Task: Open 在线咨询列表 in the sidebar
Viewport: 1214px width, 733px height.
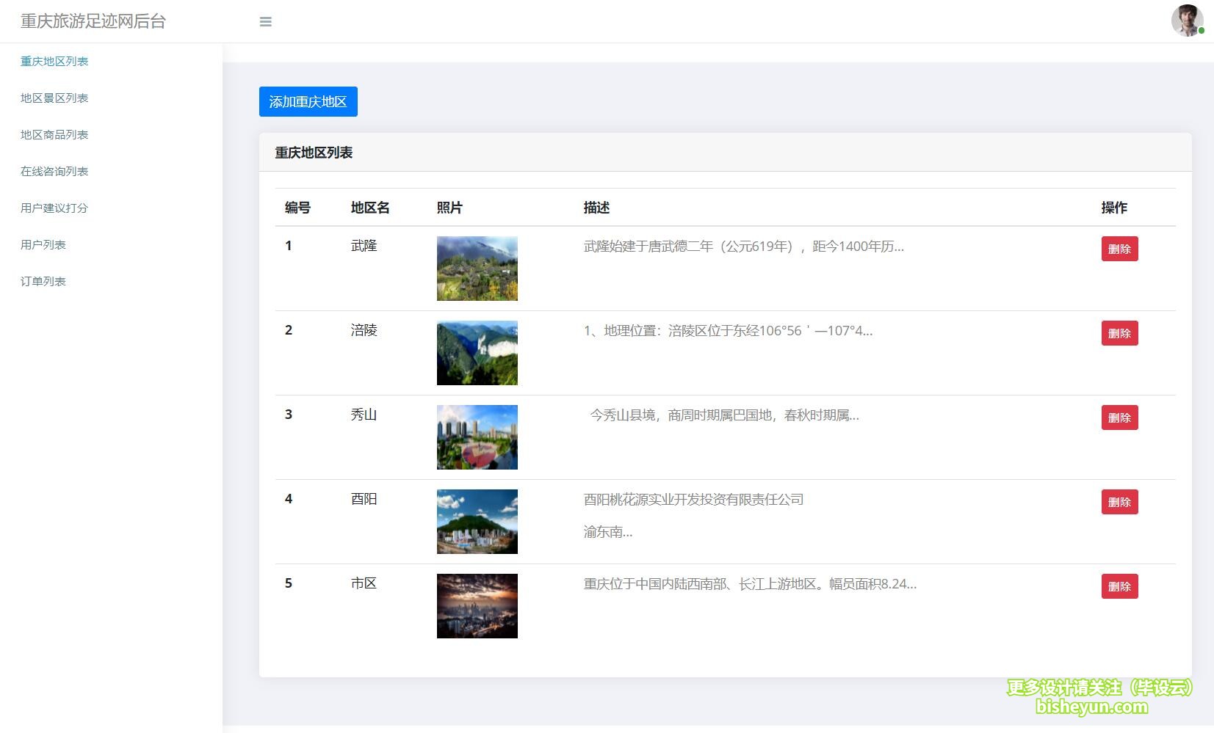Action: click(x=54, y=172)
